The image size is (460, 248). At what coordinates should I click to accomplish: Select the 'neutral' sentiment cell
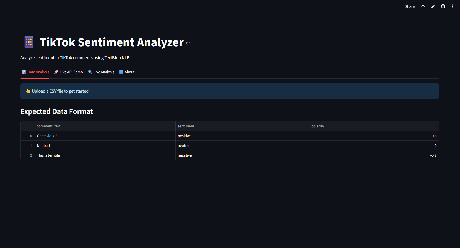point(242,145)
